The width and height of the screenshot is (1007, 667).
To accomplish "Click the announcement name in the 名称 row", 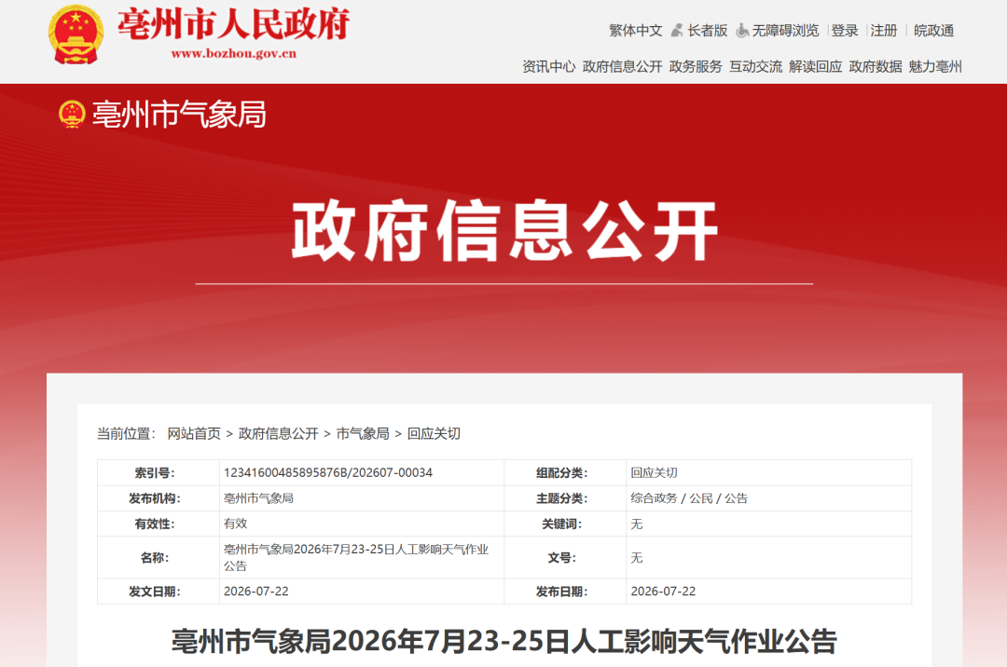I will pyautogui.click(x=356, y=557).
